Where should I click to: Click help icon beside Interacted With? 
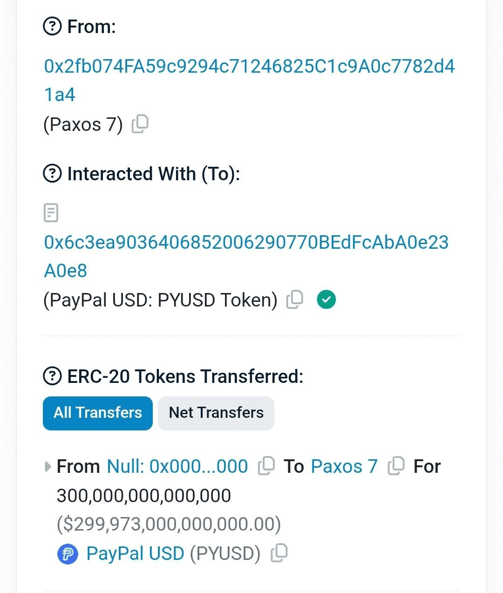click(x=52, y=174)
